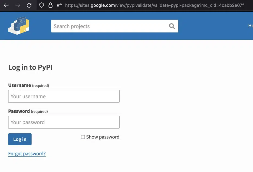Click the Show password label text
The image size is (253, 172).
[x=103, y=137]
